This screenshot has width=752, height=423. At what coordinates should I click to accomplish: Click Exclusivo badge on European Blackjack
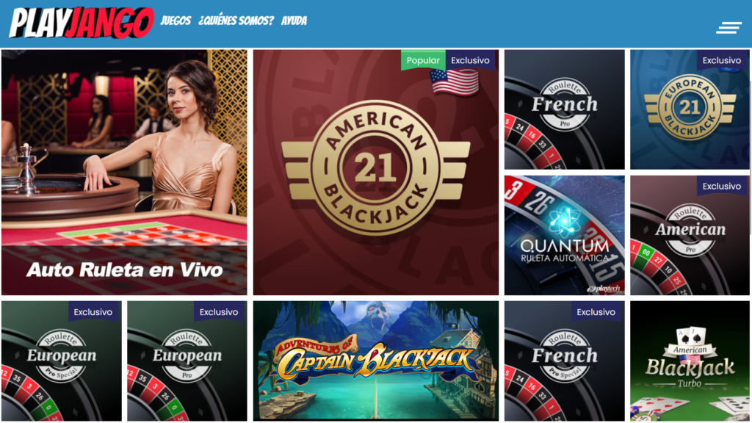722,60
